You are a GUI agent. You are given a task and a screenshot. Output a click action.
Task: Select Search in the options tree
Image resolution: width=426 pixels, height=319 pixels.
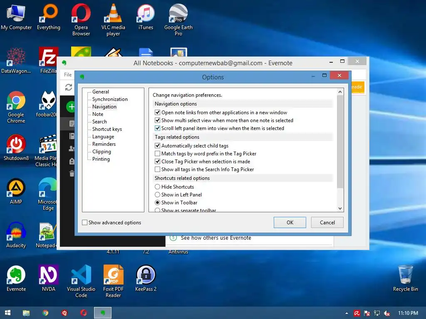(99, 122)
